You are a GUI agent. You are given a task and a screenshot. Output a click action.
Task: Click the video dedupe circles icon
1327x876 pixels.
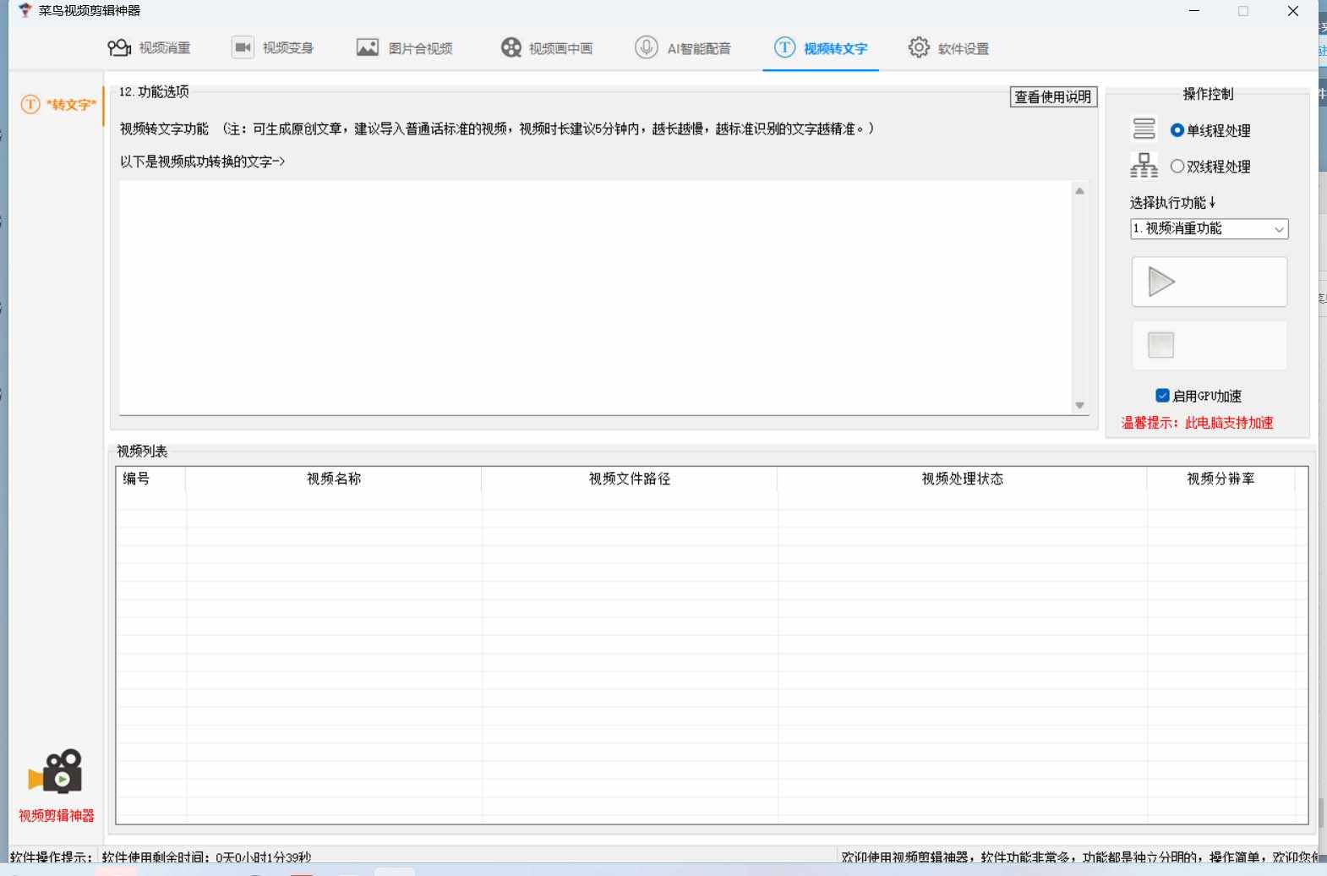[x=119, y=47]
